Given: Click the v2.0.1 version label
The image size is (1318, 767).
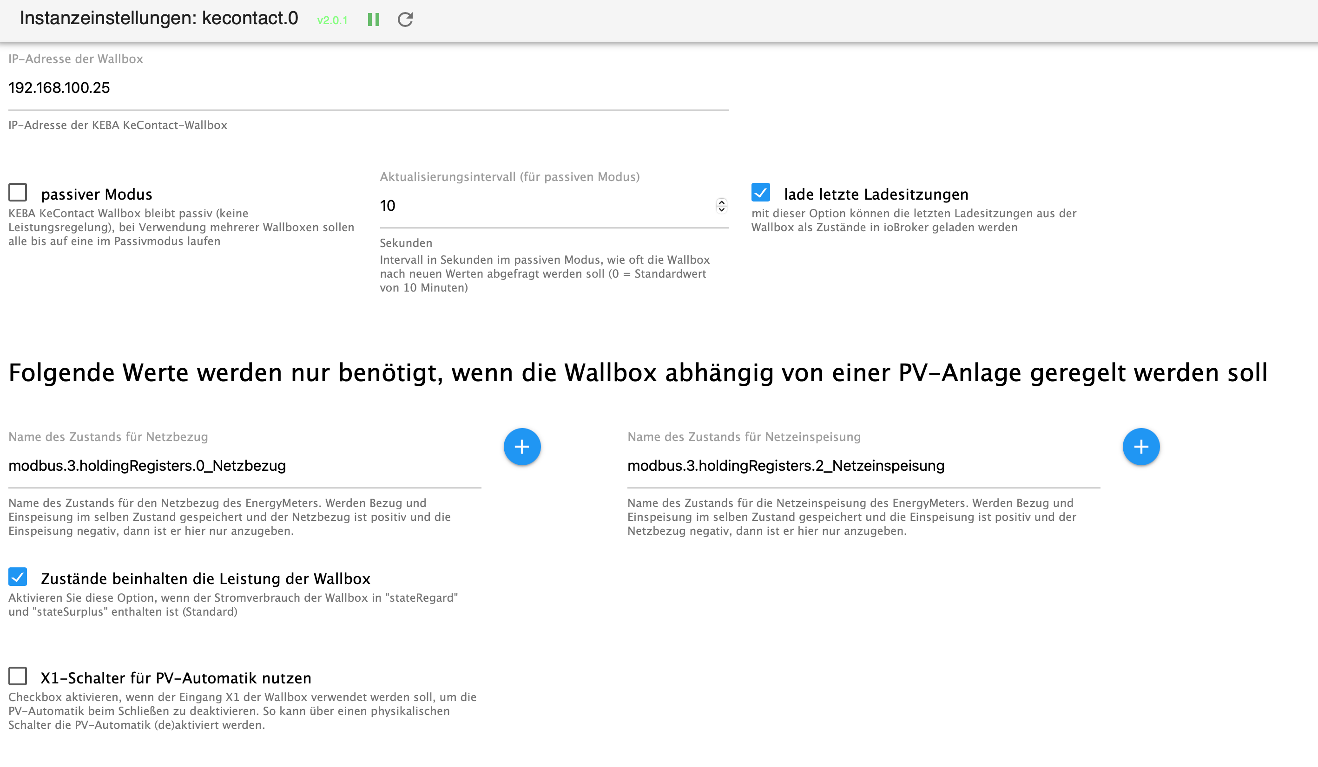Looking at the screenshot, I should (x=332, y=20).
